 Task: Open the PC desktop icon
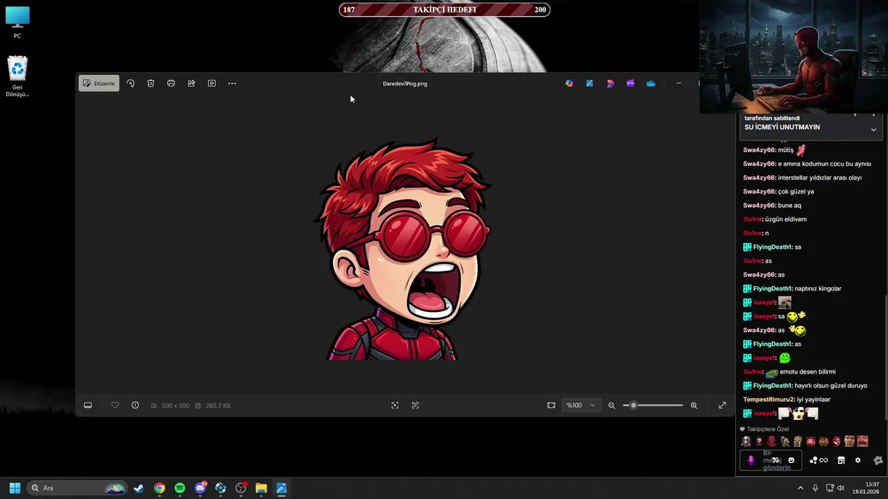(x=17, y=23)
